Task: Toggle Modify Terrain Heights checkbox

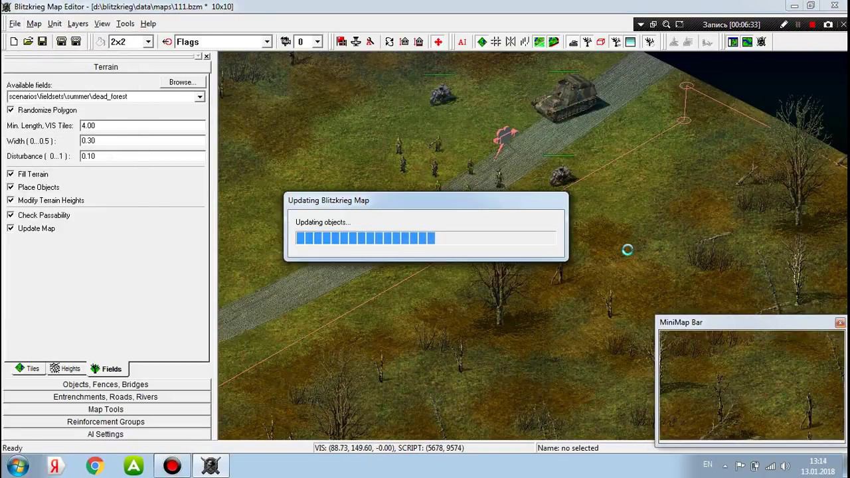Action: coord(11,200)
